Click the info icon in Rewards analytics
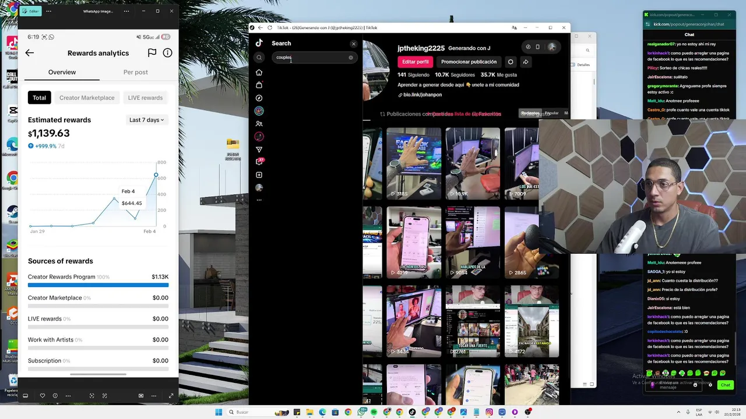This screenshot has width=746, height=419. tap(167, 53)
